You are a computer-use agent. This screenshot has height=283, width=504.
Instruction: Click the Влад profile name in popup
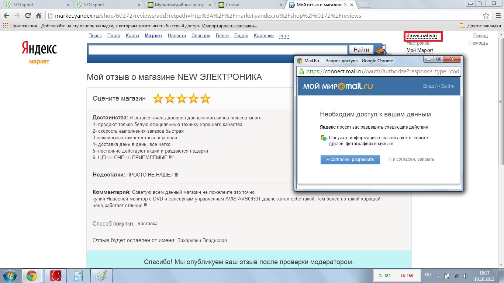point(430,86)
